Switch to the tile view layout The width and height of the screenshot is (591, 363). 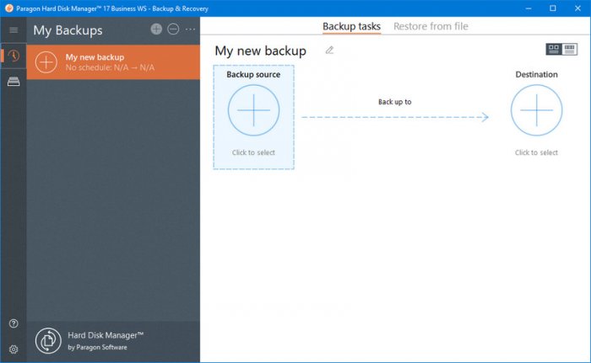coord(554,50)
